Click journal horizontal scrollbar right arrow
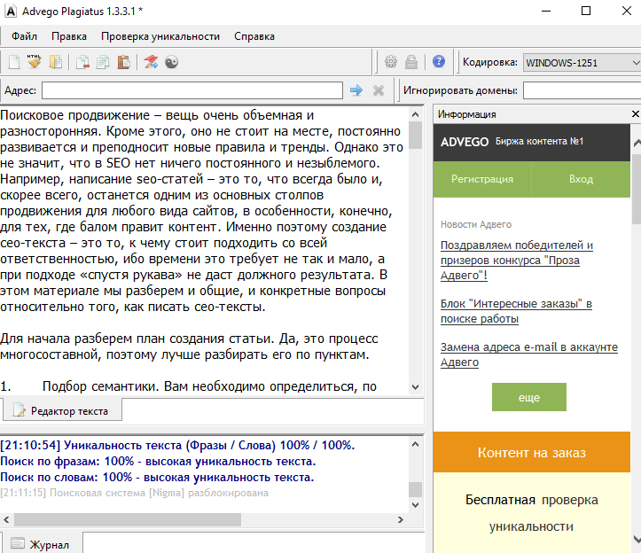The height and width of the screenshot is (553, 641). pyautogui.click(x=401, y=519)
